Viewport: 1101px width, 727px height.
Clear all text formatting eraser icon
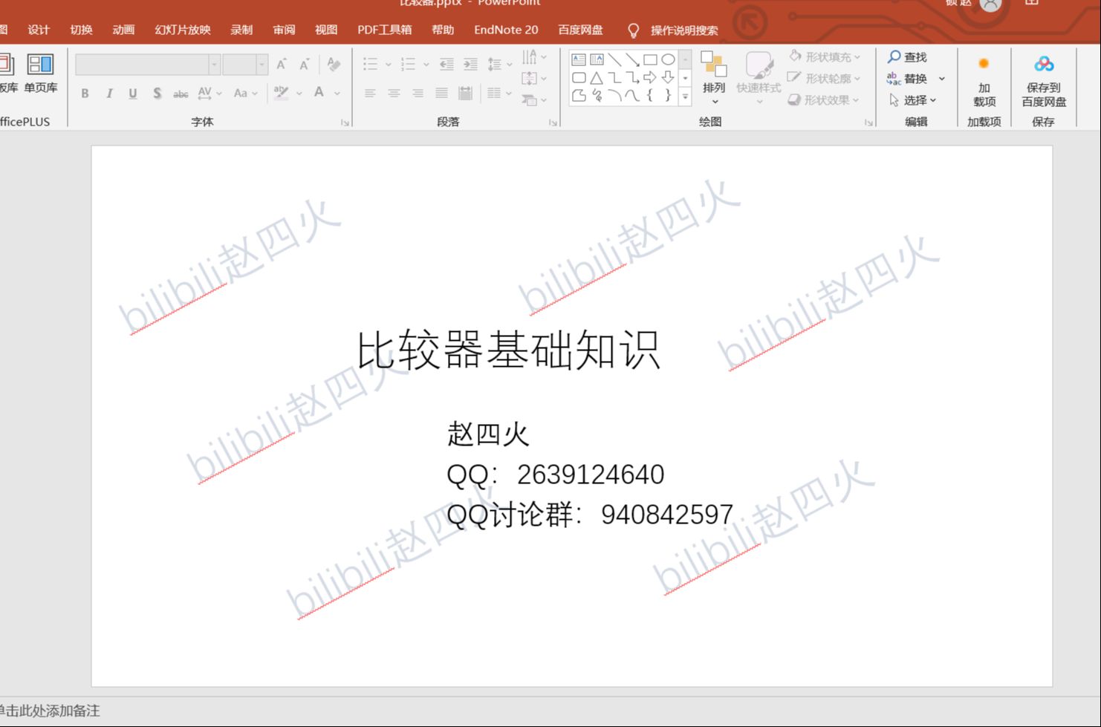pyautogui.click(x=334, y=65)
